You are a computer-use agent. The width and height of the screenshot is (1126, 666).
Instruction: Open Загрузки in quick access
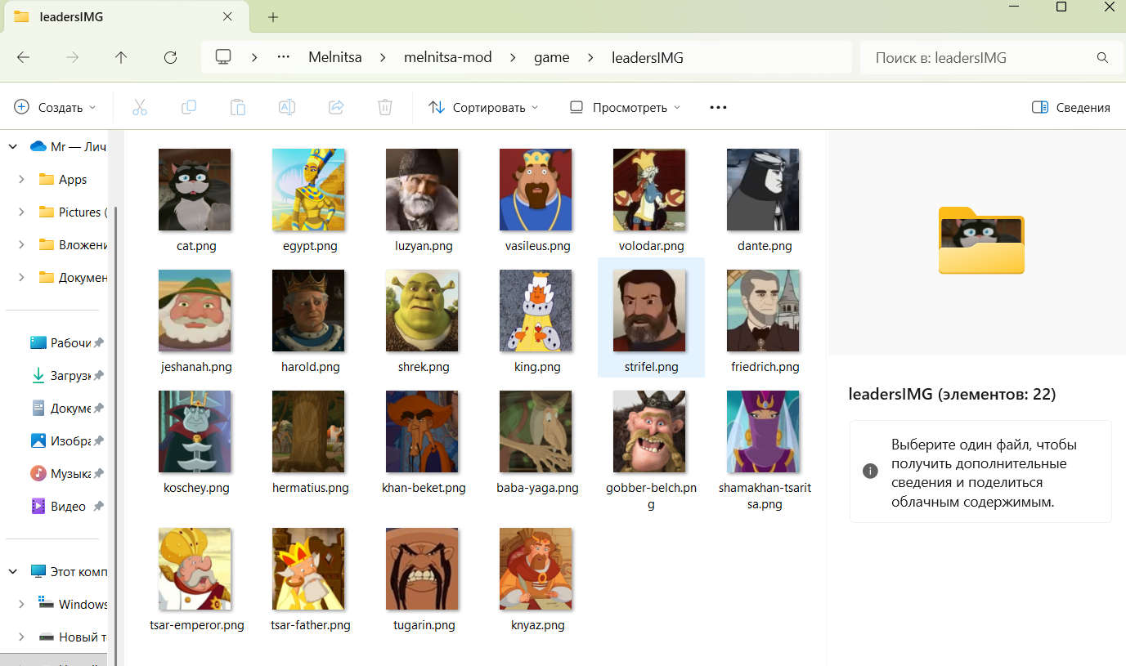(65, 376)
